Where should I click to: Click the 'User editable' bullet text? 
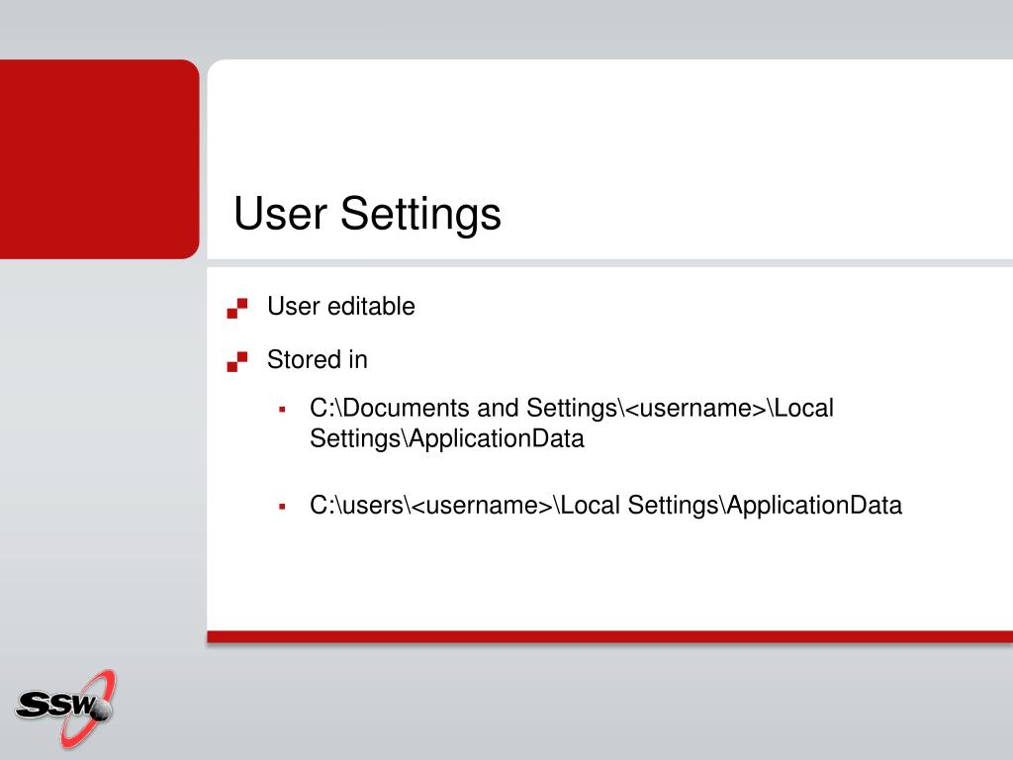click(x=341, y=307)
